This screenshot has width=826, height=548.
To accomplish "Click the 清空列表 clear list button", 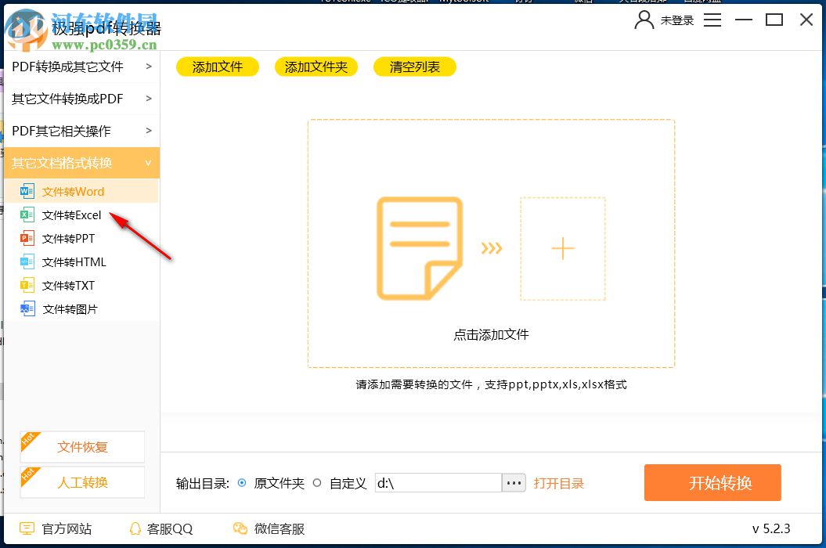I will 416,67.
